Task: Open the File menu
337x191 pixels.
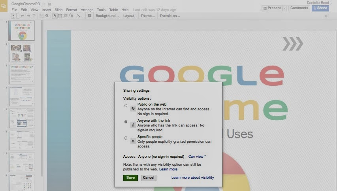Action: 14,9
